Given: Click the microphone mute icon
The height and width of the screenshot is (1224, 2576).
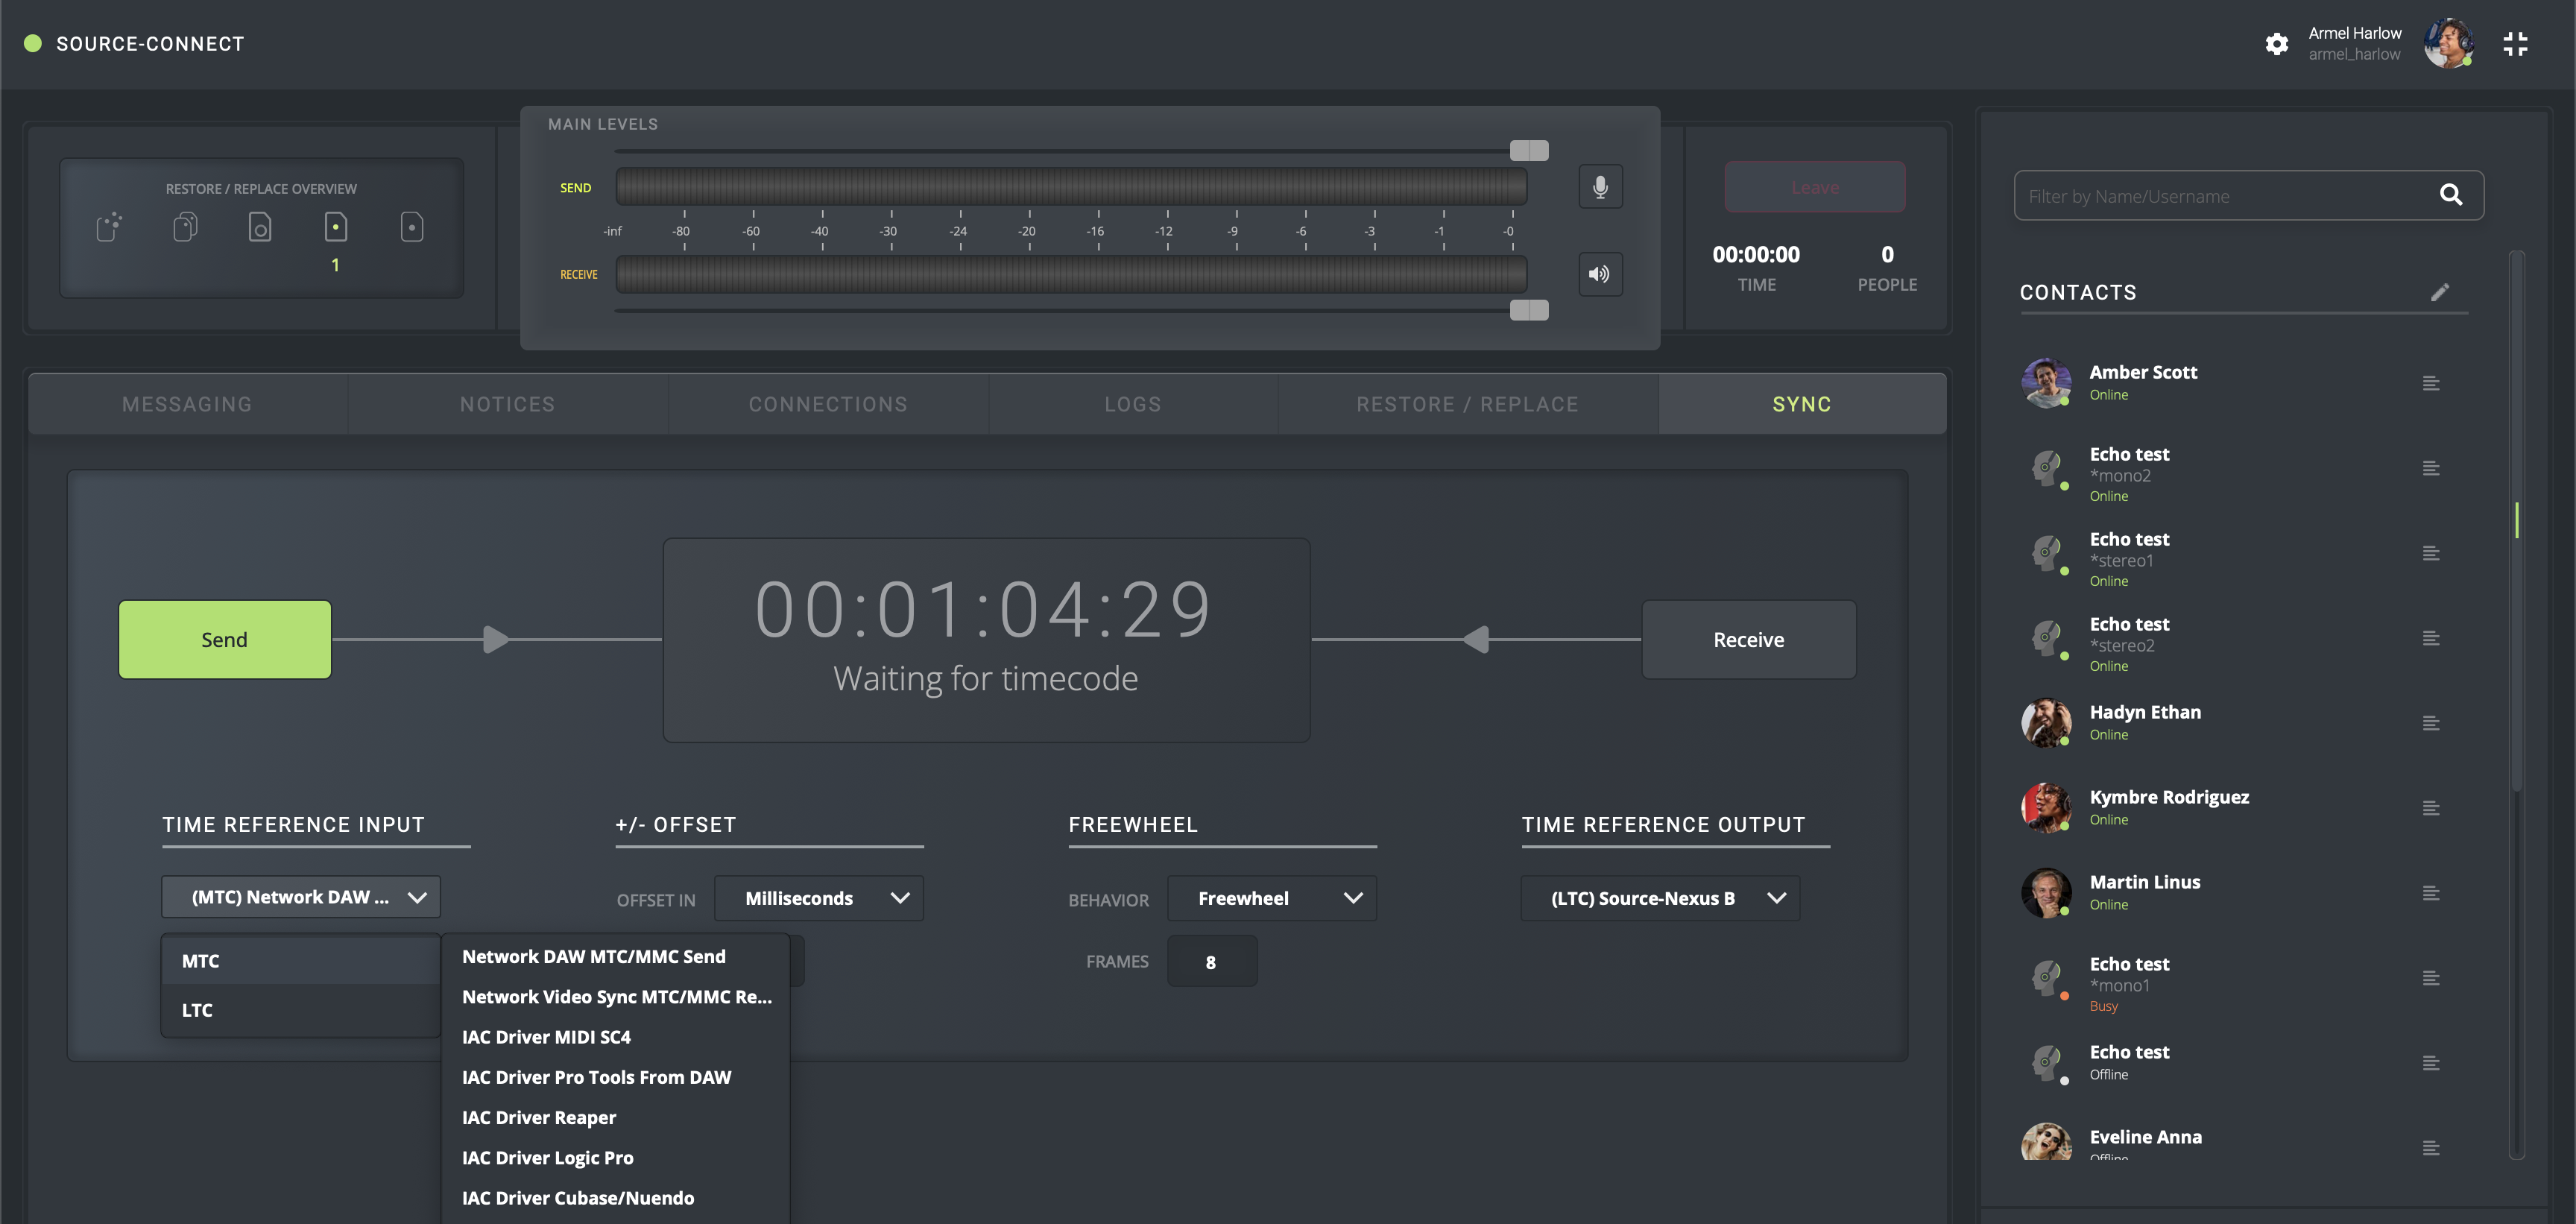Looking at the screenshot, I should 1600,187.
